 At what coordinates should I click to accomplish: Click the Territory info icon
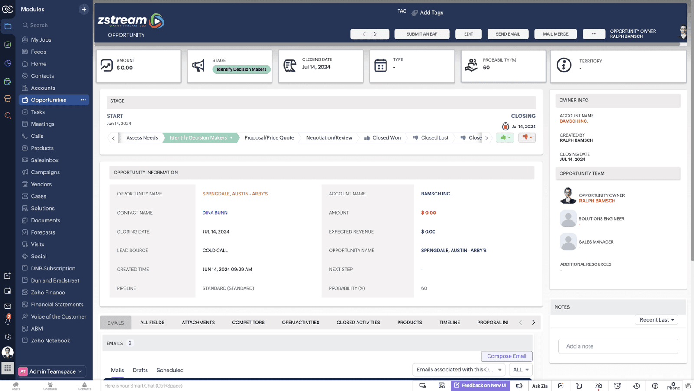(x=564, y=65)
